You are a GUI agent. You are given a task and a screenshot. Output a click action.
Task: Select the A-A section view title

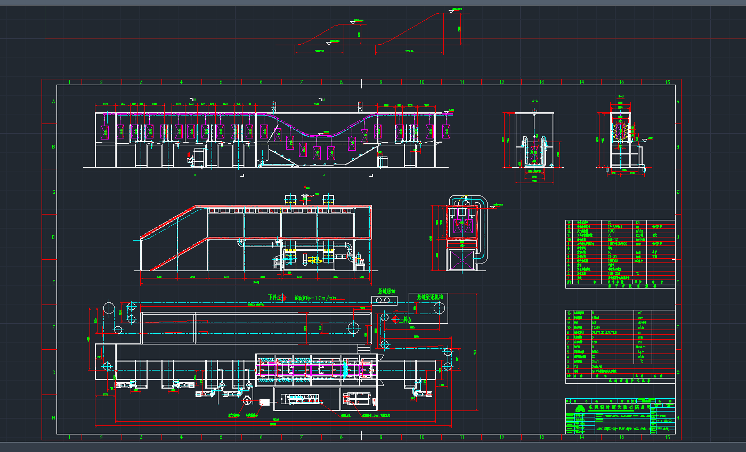coord(535,101)
